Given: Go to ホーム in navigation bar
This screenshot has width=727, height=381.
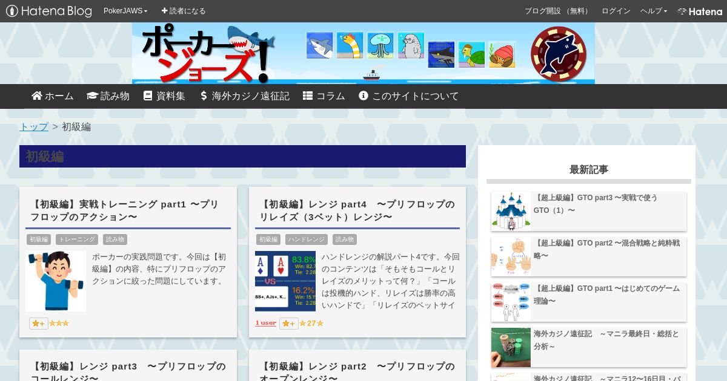Looking at the screenshot, I should click(x=53, y=96).
